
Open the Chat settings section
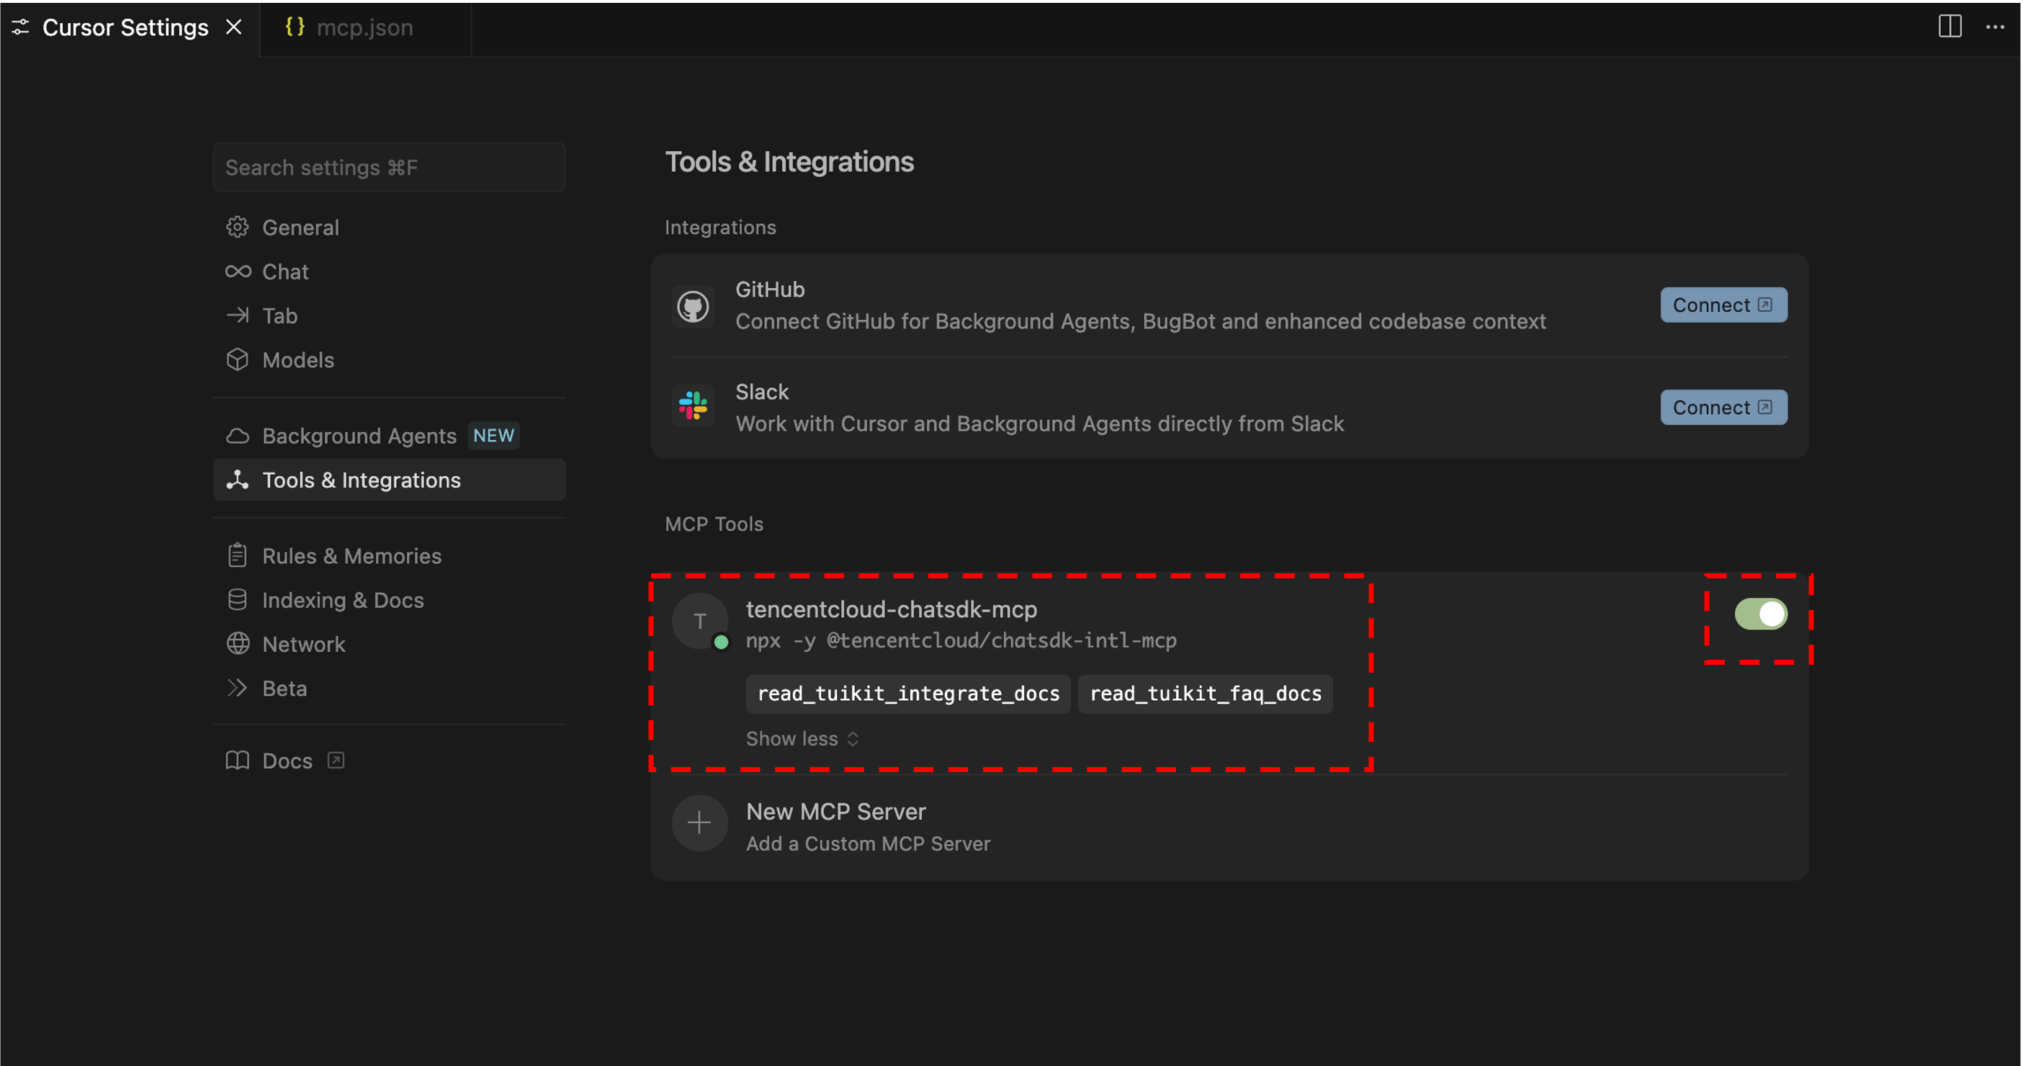pyautogui.click(x=389, y=271)
